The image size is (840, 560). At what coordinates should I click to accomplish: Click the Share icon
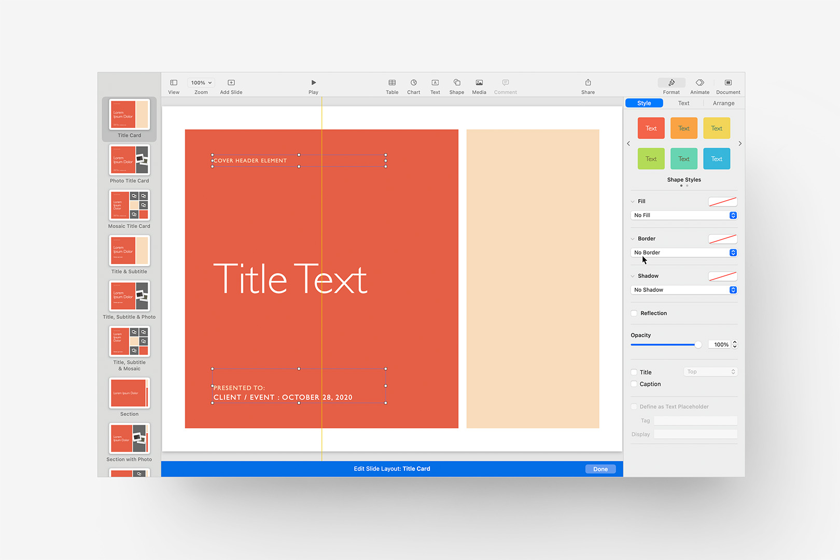click(588, 83)
